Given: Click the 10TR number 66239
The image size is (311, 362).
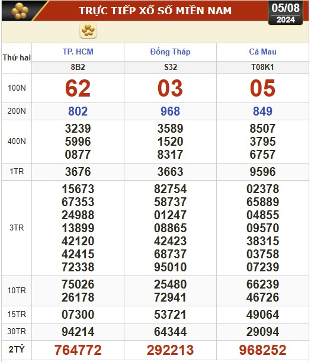Looking at the screenshot, I should 263,284.
